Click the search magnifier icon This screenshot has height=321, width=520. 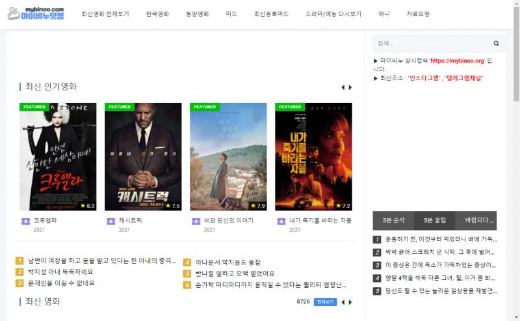(496, 44)
